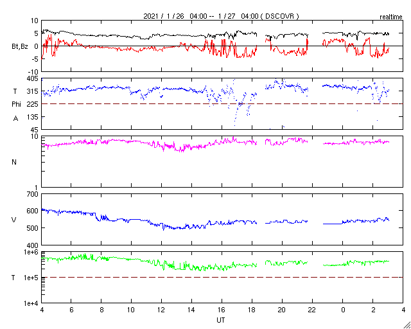Screen dimensions: 411x329
Task: Select the "N" density panel label
Action: 14,162
